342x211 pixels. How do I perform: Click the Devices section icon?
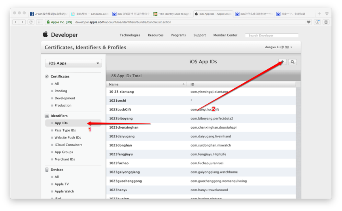pyautogui.click(x=47, y=170)
